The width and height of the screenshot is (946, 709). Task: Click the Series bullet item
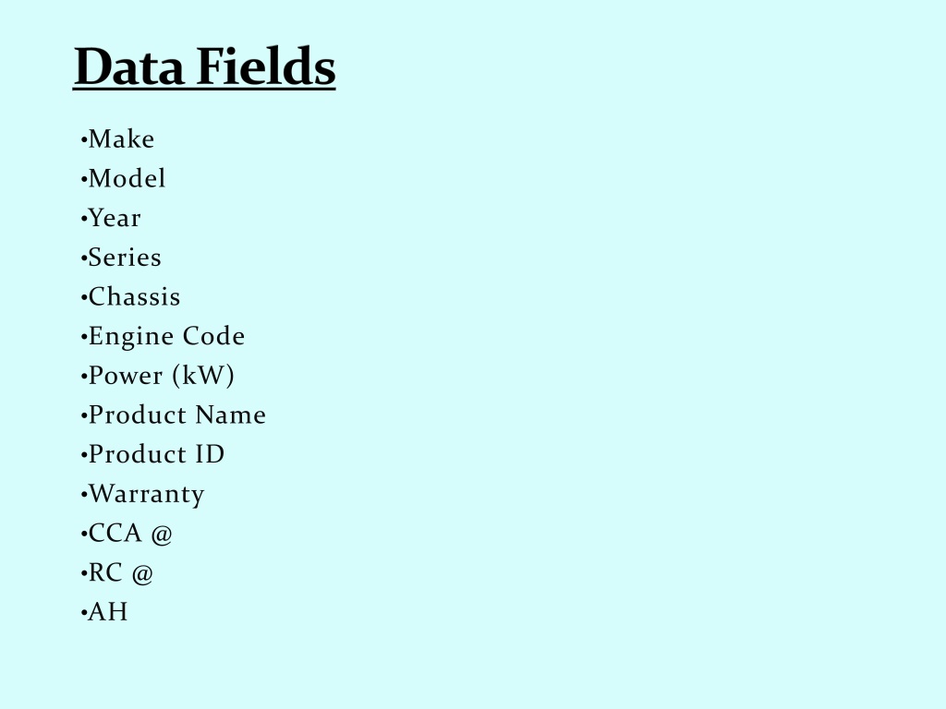(121, 258)
